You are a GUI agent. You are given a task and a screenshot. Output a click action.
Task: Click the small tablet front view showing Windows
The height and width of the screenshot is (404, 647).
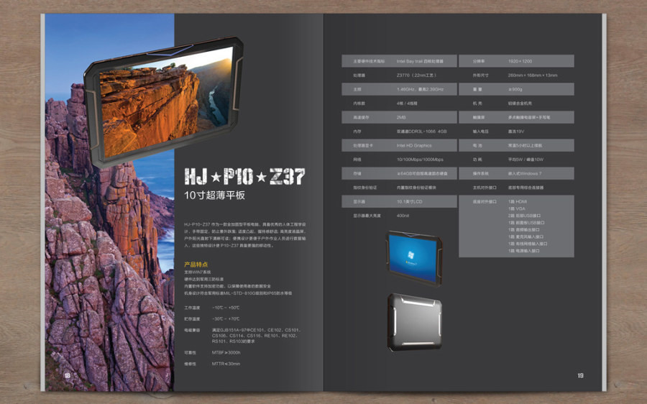click(x=414, y=257)
